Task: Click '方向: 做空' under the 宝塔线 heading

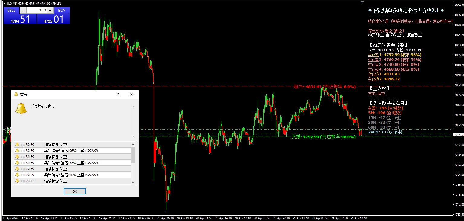Action: (x=377, y=94)
